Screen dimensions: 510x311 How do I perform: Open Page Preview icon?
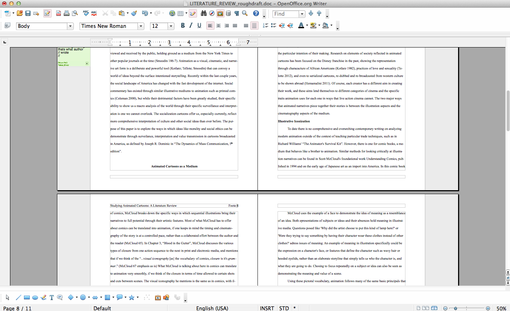[x=75, y=13]
